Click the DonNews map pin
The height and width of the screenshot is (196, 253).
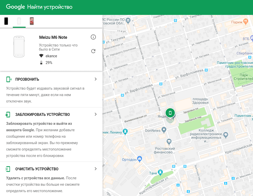point(164,130)
